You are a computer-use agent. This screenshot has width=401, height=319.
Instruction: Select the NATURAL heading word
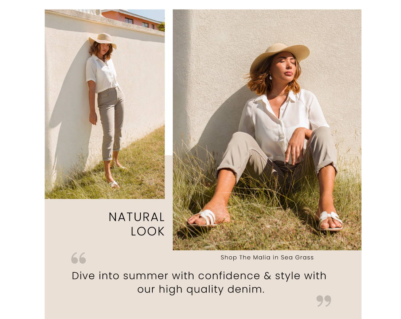[x=137, y=217]
